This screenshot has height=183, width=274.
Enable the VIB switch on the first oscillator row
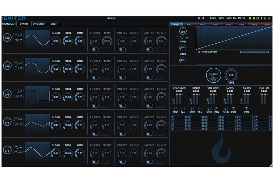122,49
